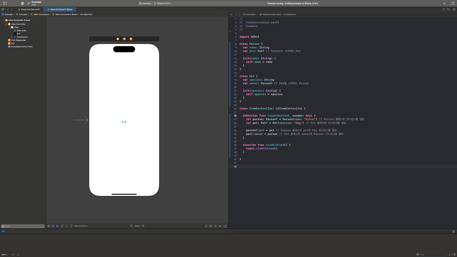457x257 pixels.
Task: Zoom out the storyboard canvas
Action: pyautogui.click(x=131, y=226)
